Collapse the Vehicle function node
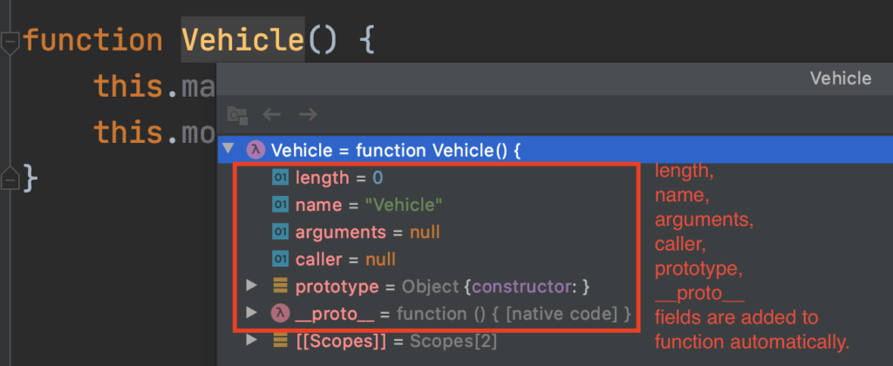 click(229, 150)
